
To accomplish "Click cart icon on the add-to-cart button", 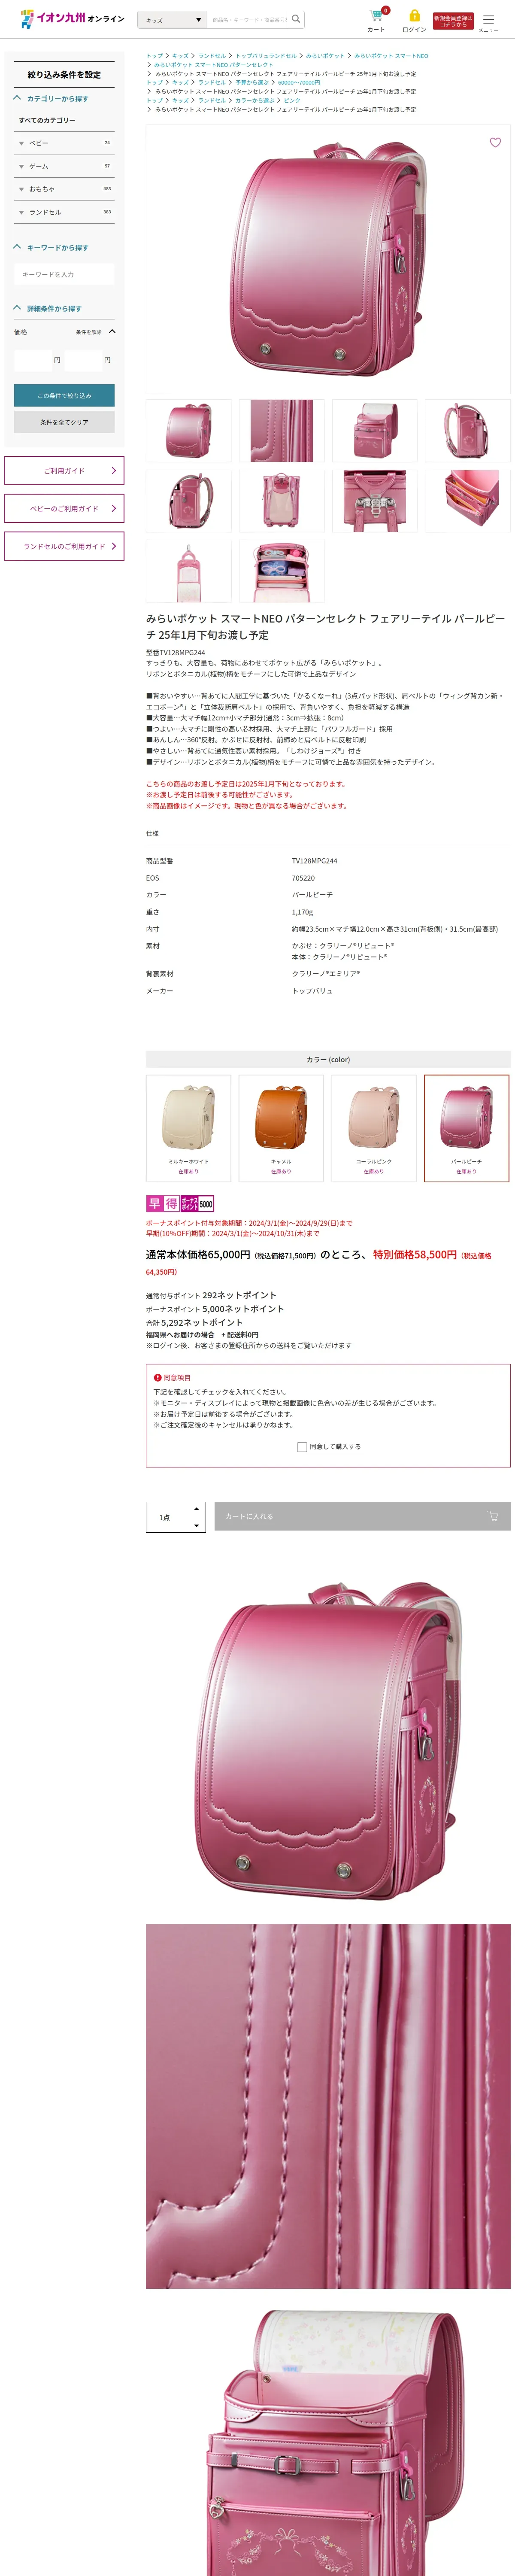I will pos(492,1516).
